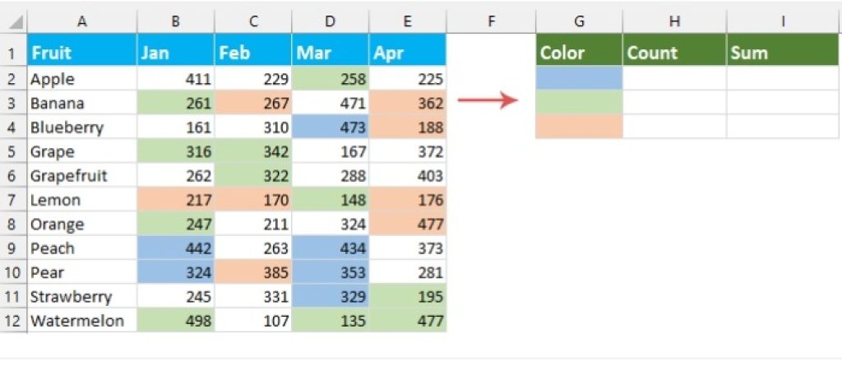Select row header 7
842x371 pixels.
click(12, 200)
